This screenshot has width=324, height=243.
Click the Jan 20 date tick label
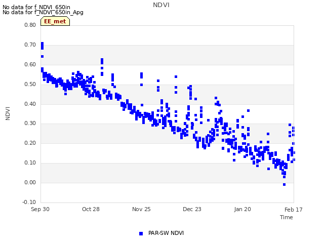point(242,209)
